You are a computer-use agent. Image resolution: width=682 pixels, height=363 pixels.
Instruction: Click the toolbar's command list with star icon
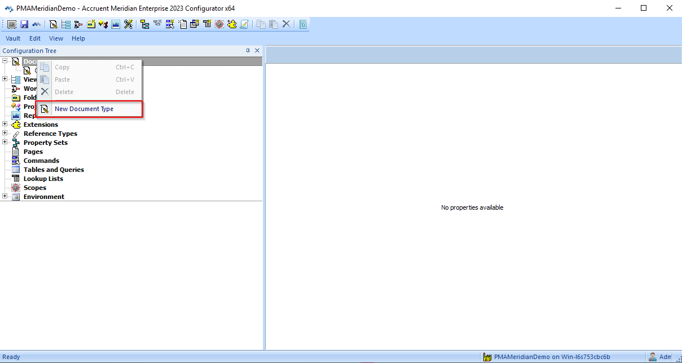tap(170, 24)
